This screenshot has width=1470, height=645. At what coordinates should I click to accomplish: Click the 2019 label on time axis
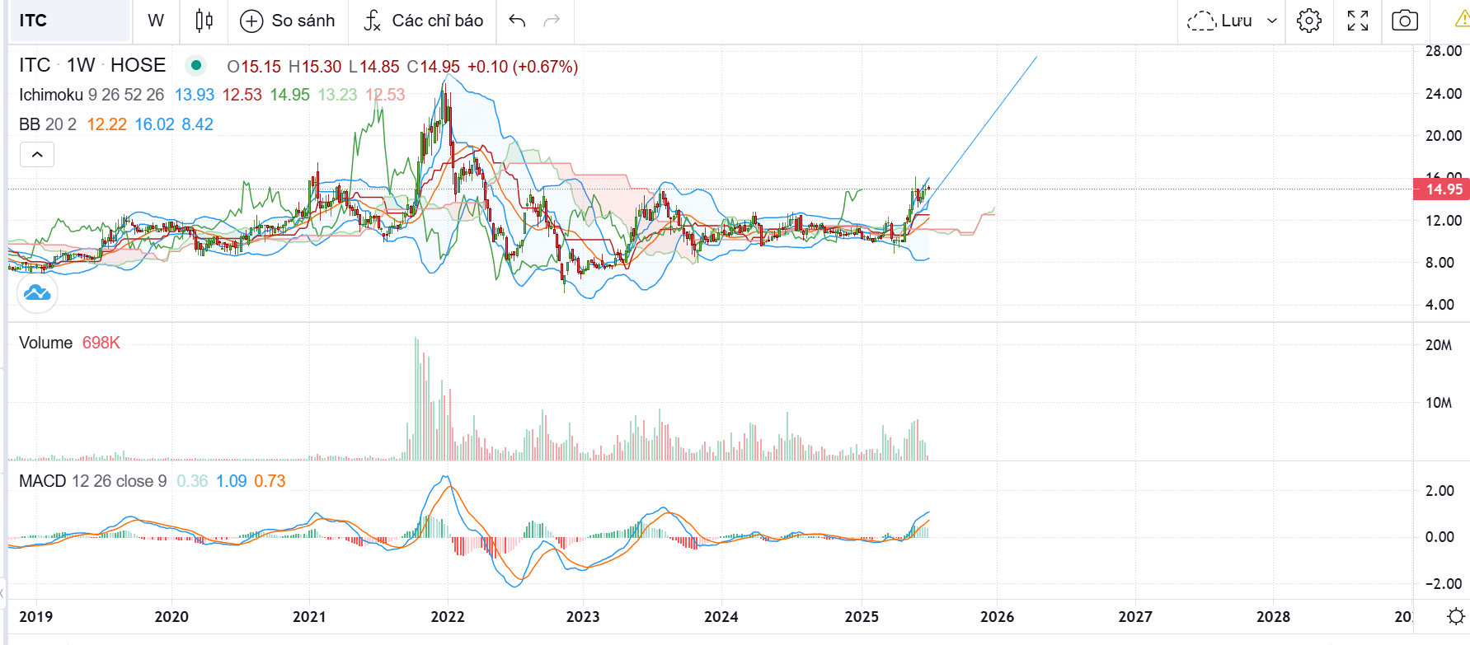coord(35,617)
